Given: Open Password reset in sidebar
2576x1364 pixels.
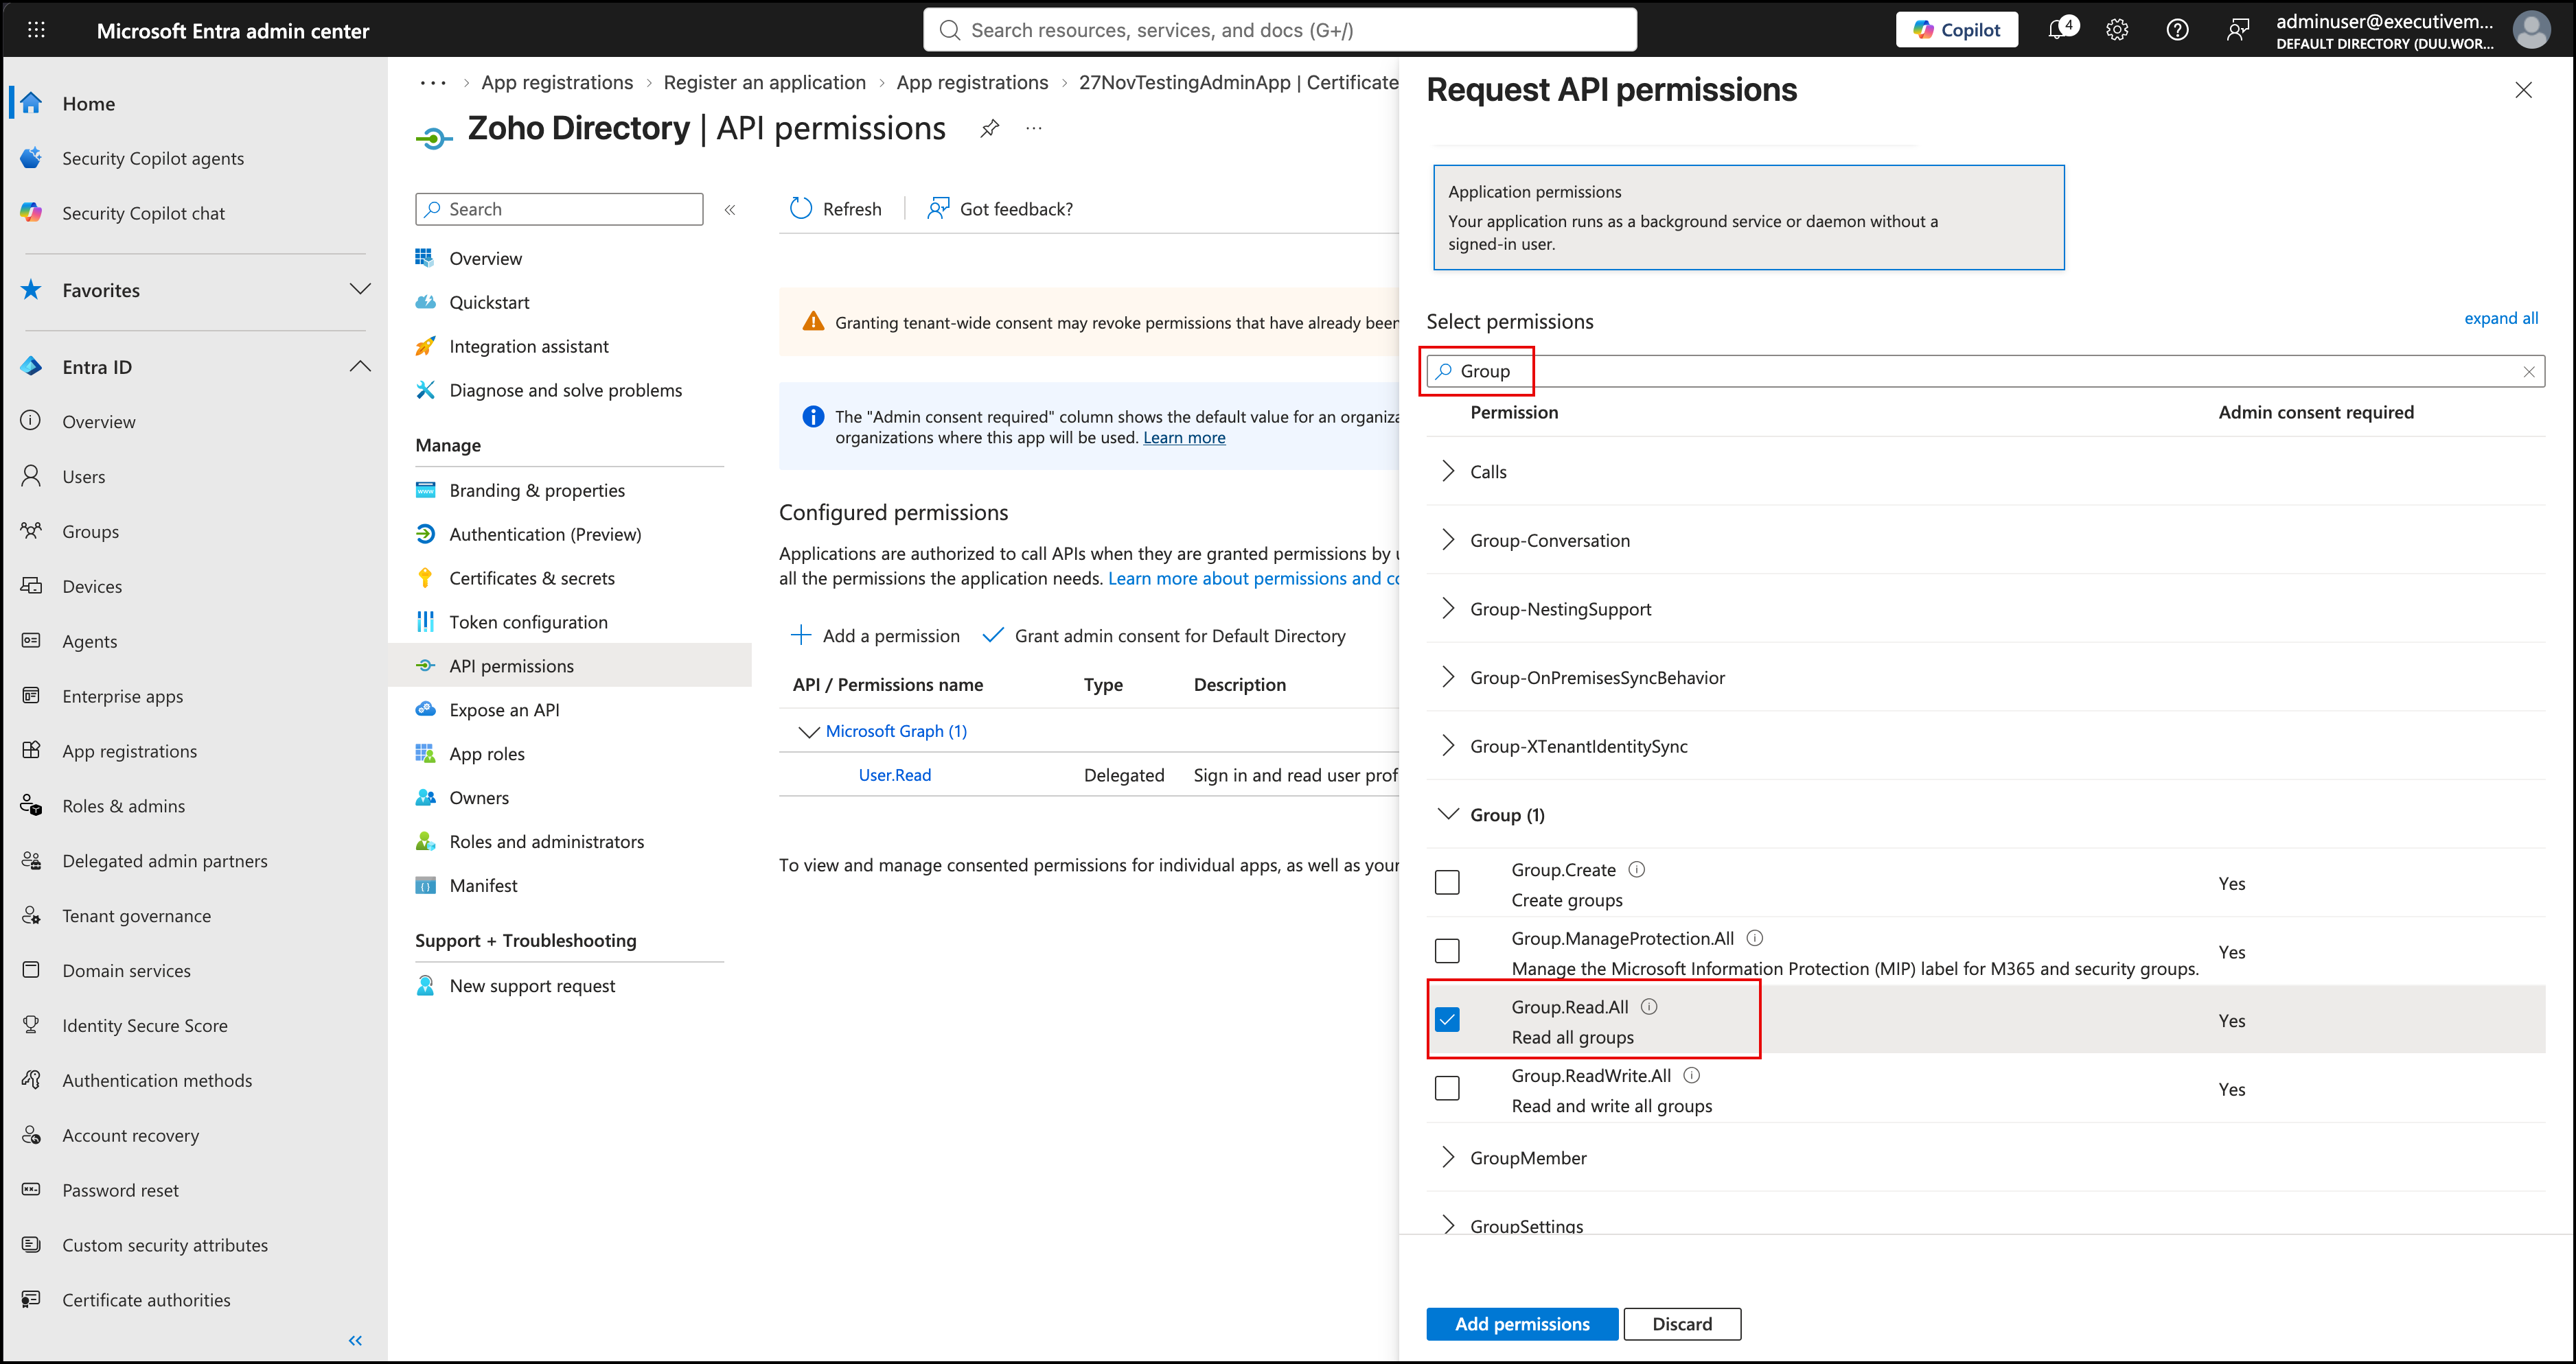Looking at the screenshot, I should [121, 1190].
